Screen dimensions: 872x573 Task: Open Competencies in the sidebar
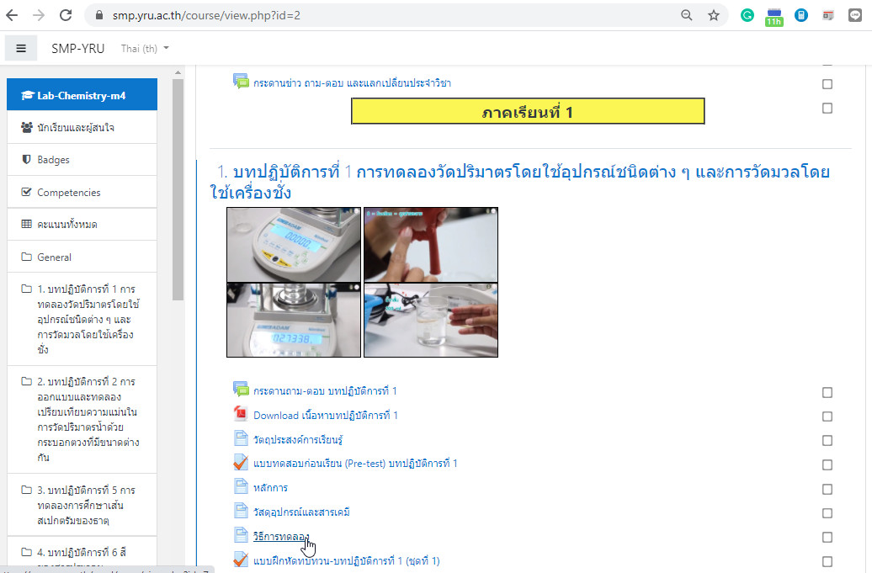82,193
